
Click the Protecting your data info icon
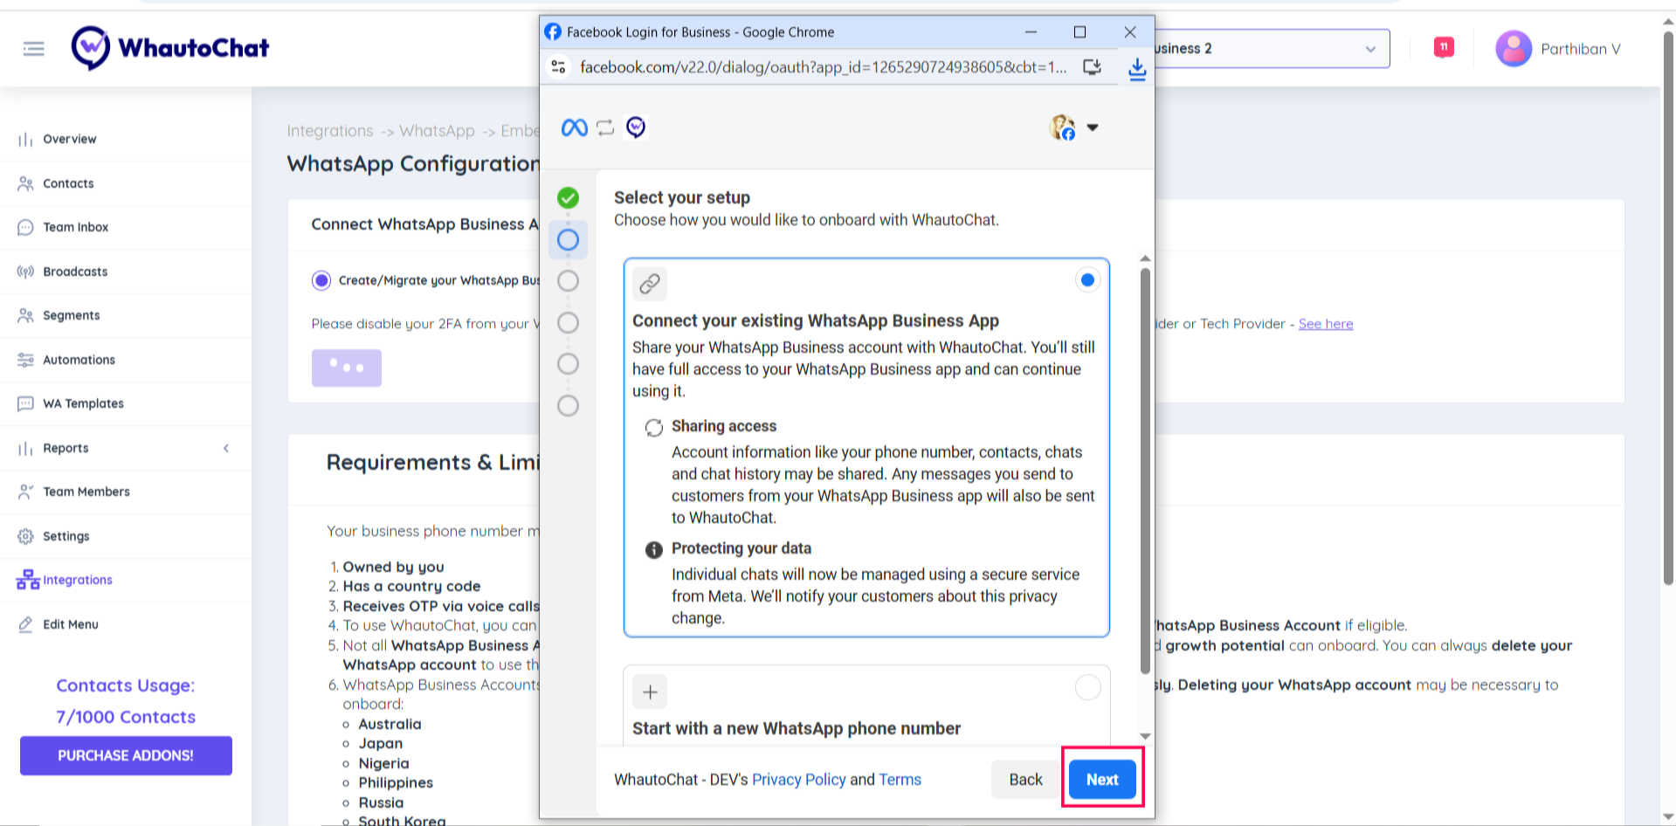point(653,550)
